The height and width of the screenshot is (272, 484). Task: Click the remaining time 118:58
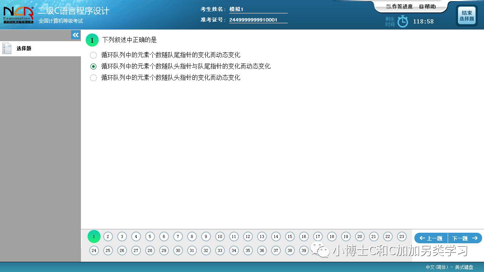coord(423,22)
